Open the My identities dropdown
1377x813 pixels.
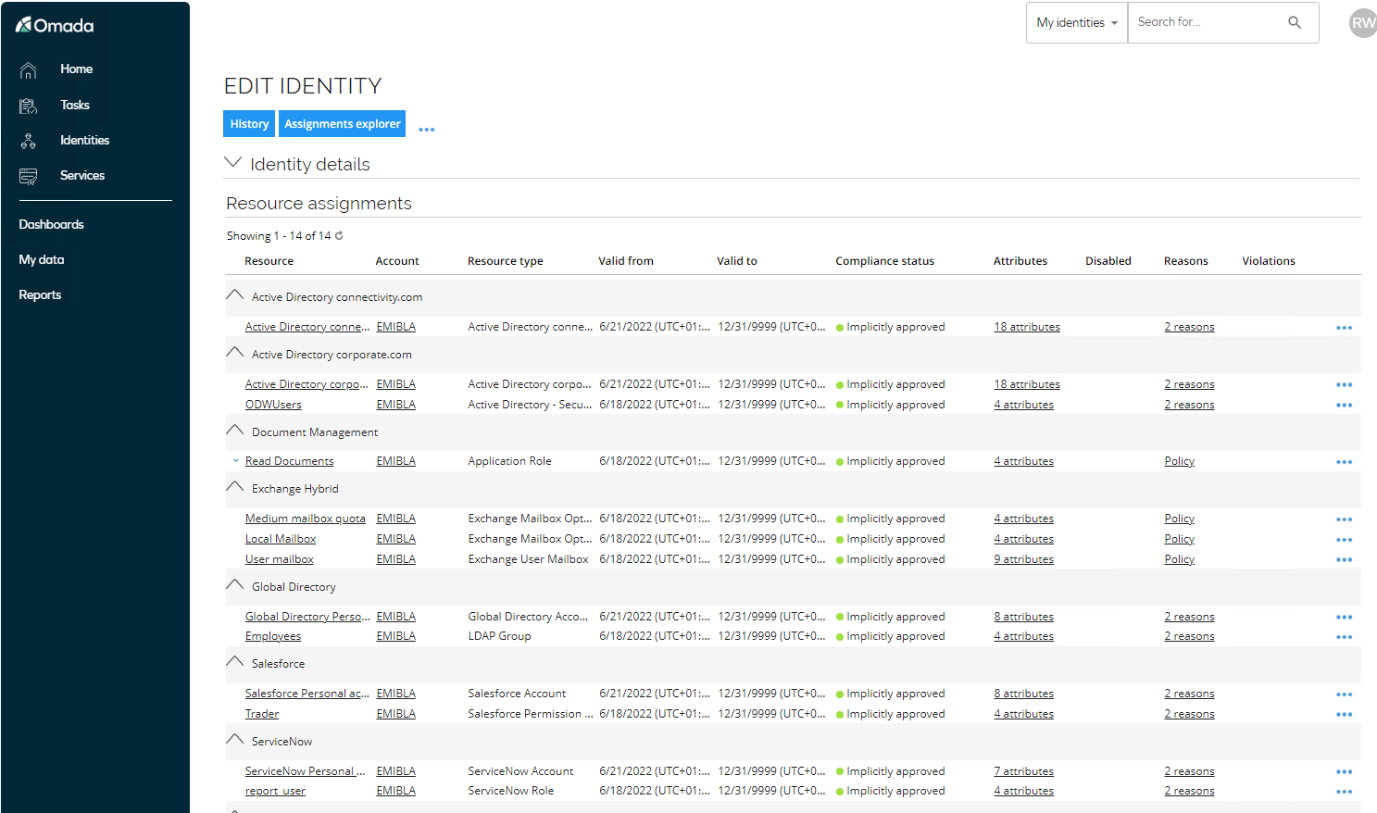point(1077,22)
